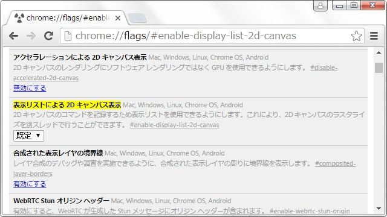This screenshot has height=217, width=387.
Task: Click the browser Back arrow
Action: tap(13, 36)
